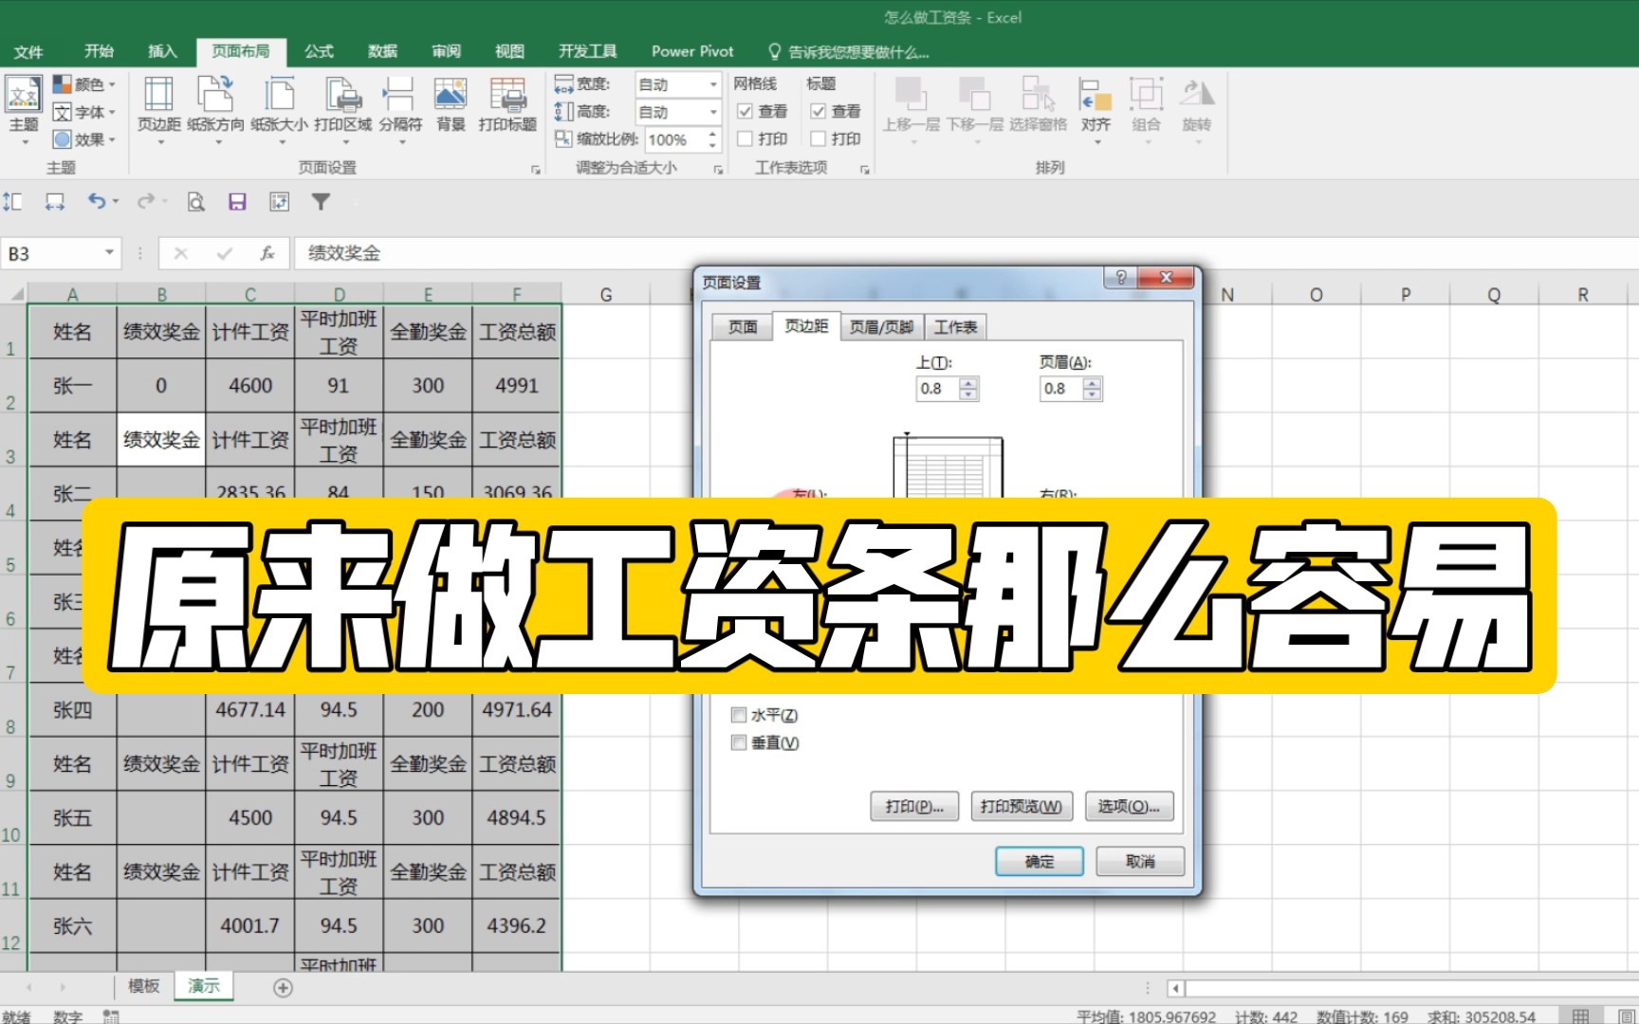Viewport: 1639px width, 1024px height.
Task: Click the 打印(P)... button
Action: click(914, 807)
